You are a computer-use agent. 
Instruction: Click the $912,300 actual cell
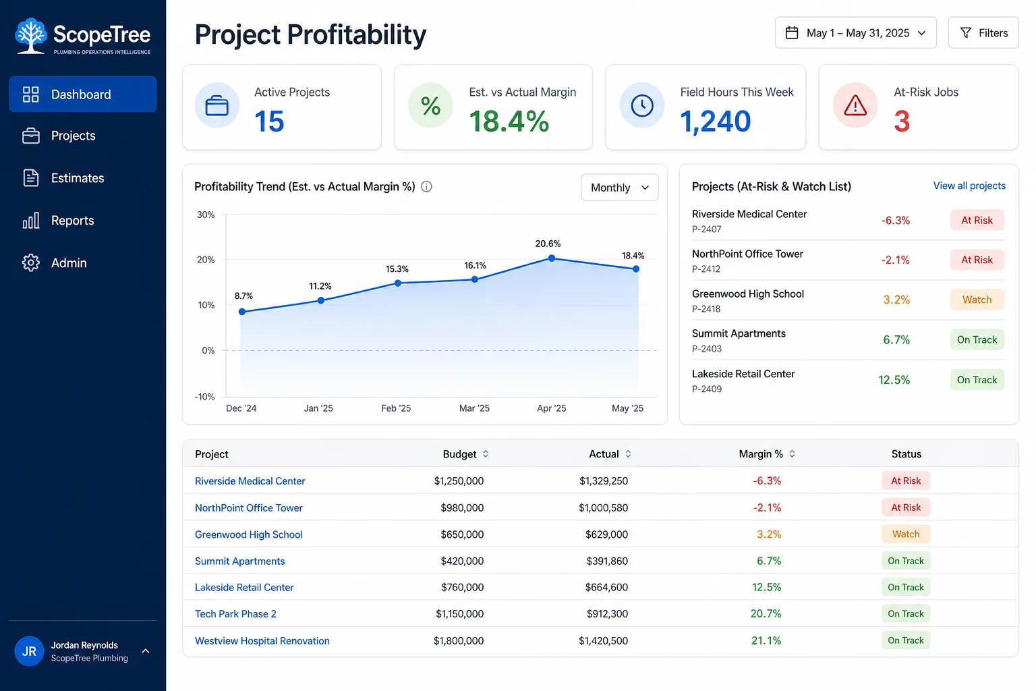coord(607,613)
